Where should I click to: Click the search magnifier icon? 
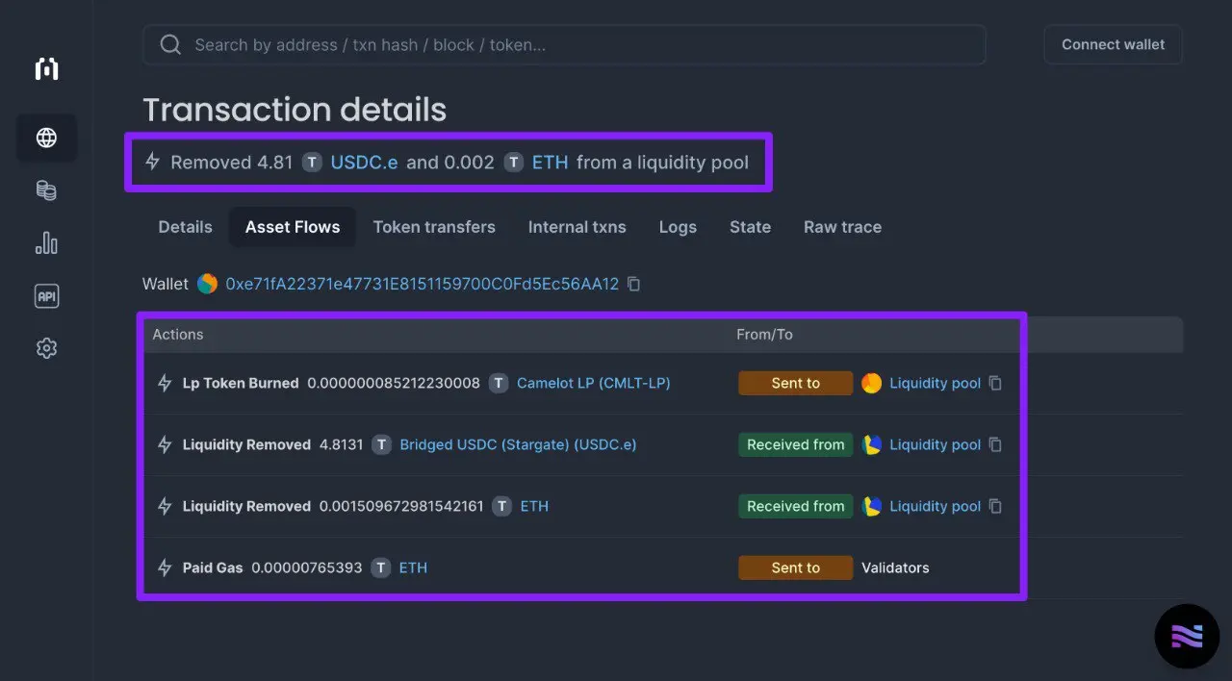pos(170,45)
